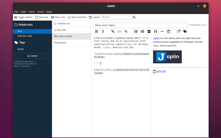This screenshot has width=221, height=138.
Task: Click the Toggle sidebar hamburger icon
Action: [x=16, y=17]
